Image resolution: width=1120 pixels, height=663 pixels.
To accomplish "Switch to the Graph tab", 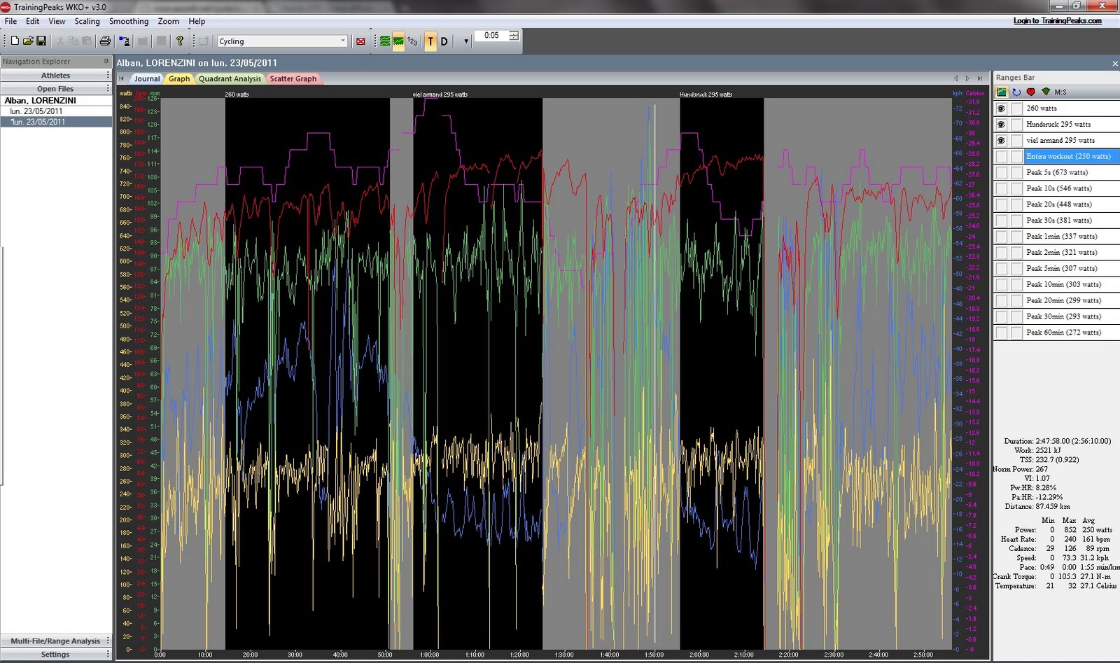I will [179, 78].
